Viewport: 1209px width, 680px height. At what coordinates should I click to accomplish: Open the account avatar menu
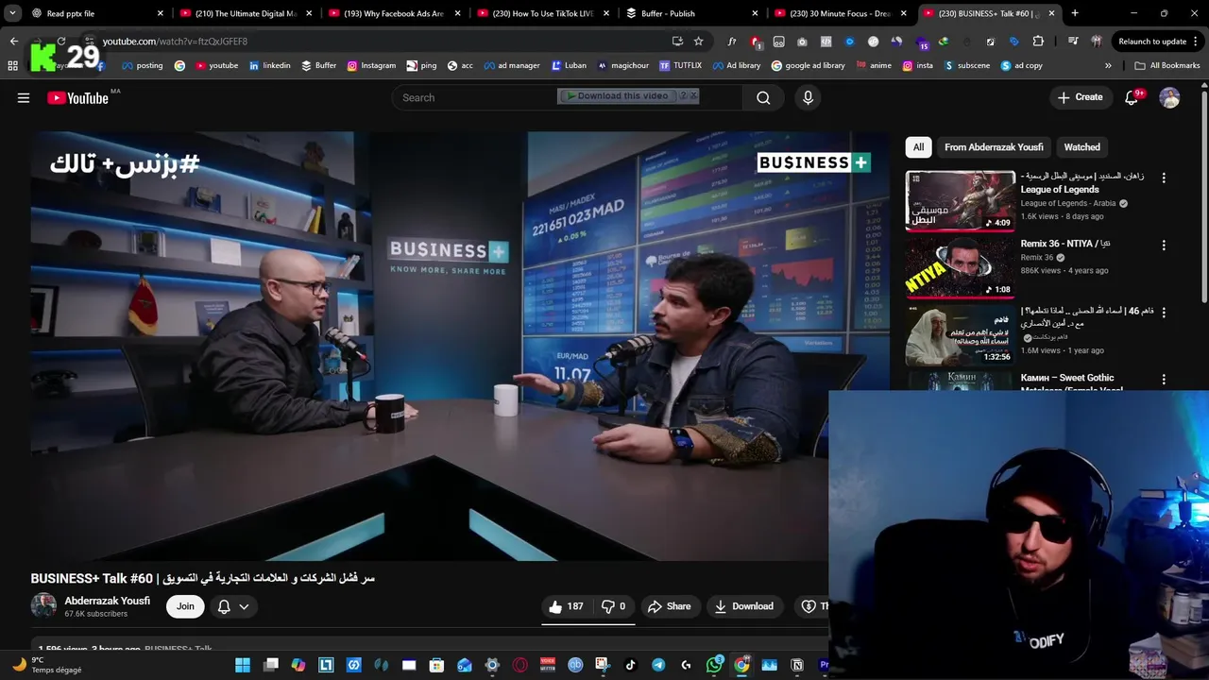click(x=1169, y=97)
